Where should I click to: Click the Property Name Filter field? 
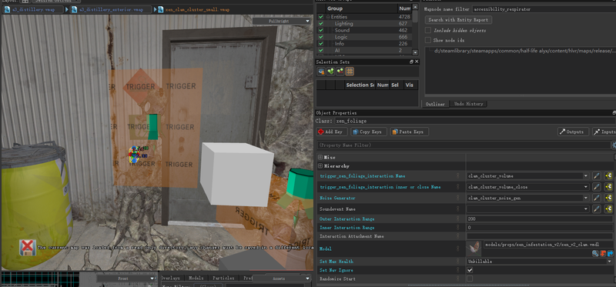click(x=464, y=145)
